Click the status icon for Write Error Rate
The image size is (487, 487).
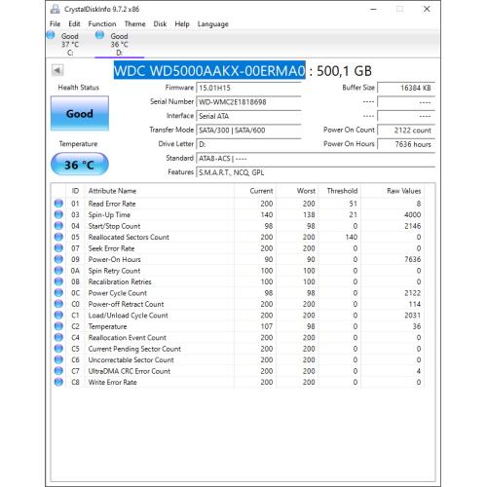click(x=58, y=382)
